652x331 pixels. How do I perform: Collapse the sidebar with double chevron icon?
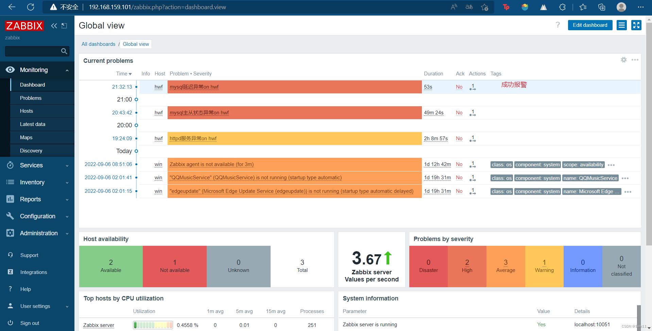(x=54, y=26)
